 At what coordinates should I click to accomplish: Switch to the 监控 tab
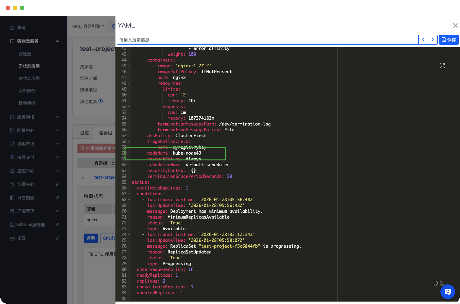(x=84, y=133)
